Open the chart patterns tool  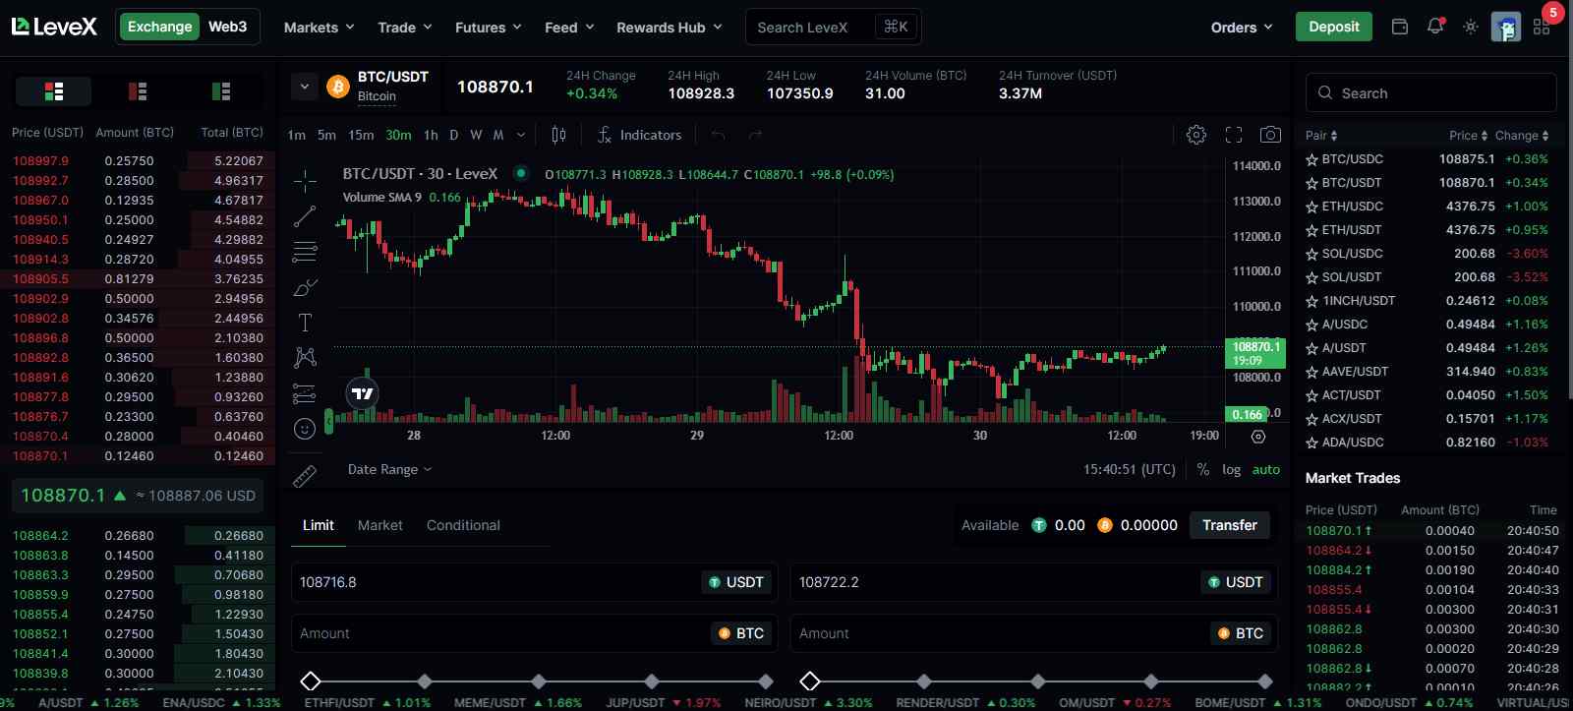pos(305,358)
